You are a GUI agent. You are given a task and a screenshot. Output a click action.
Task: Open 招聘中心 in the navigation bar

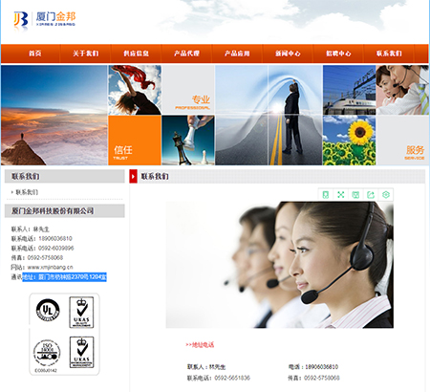coord(338,54)
